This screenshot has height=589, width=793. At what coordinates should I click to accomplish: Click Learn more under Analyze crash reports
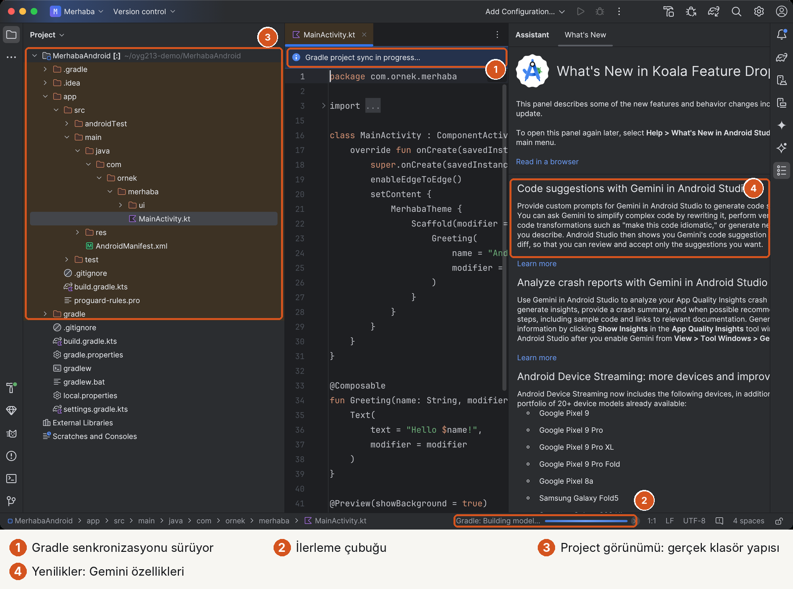(537, 358)
